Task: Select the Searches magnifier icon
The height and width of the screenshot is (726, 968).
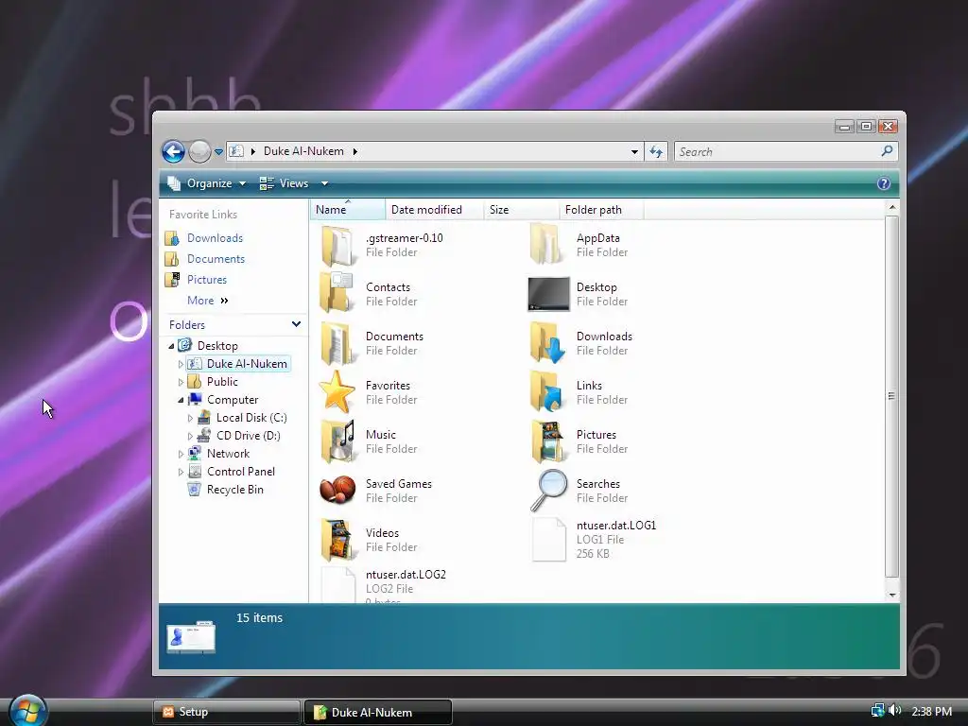Action: [547, 491]
